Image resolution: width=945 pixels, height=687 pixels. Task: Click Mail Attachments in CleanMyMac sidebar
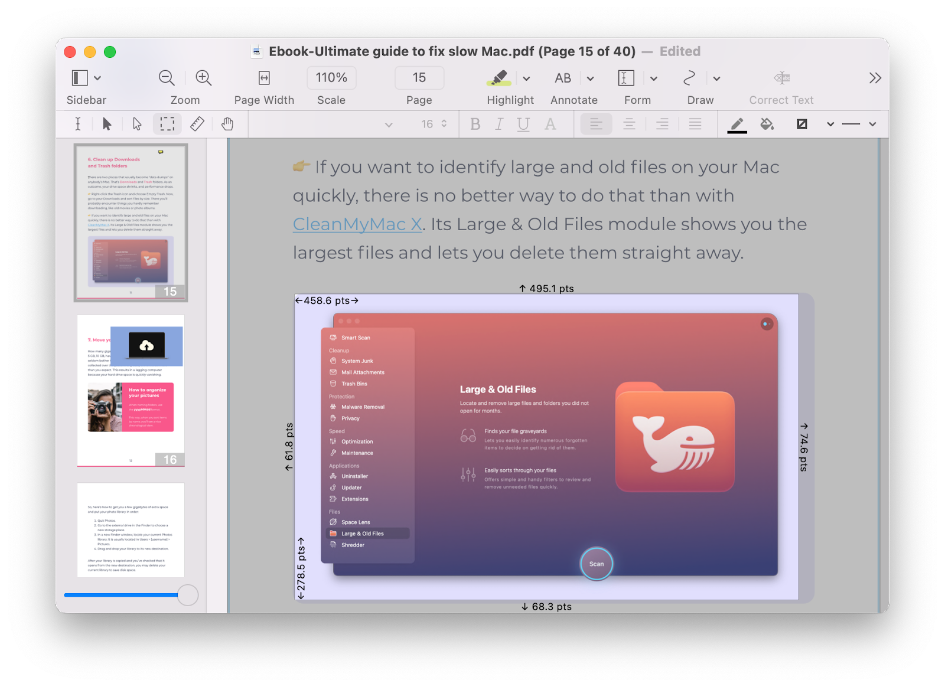363,372
